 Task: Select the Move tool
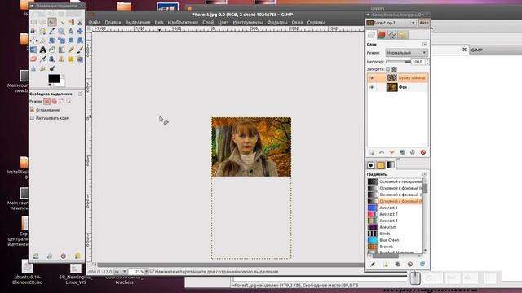pyautogui.click(x=80, y=31)
